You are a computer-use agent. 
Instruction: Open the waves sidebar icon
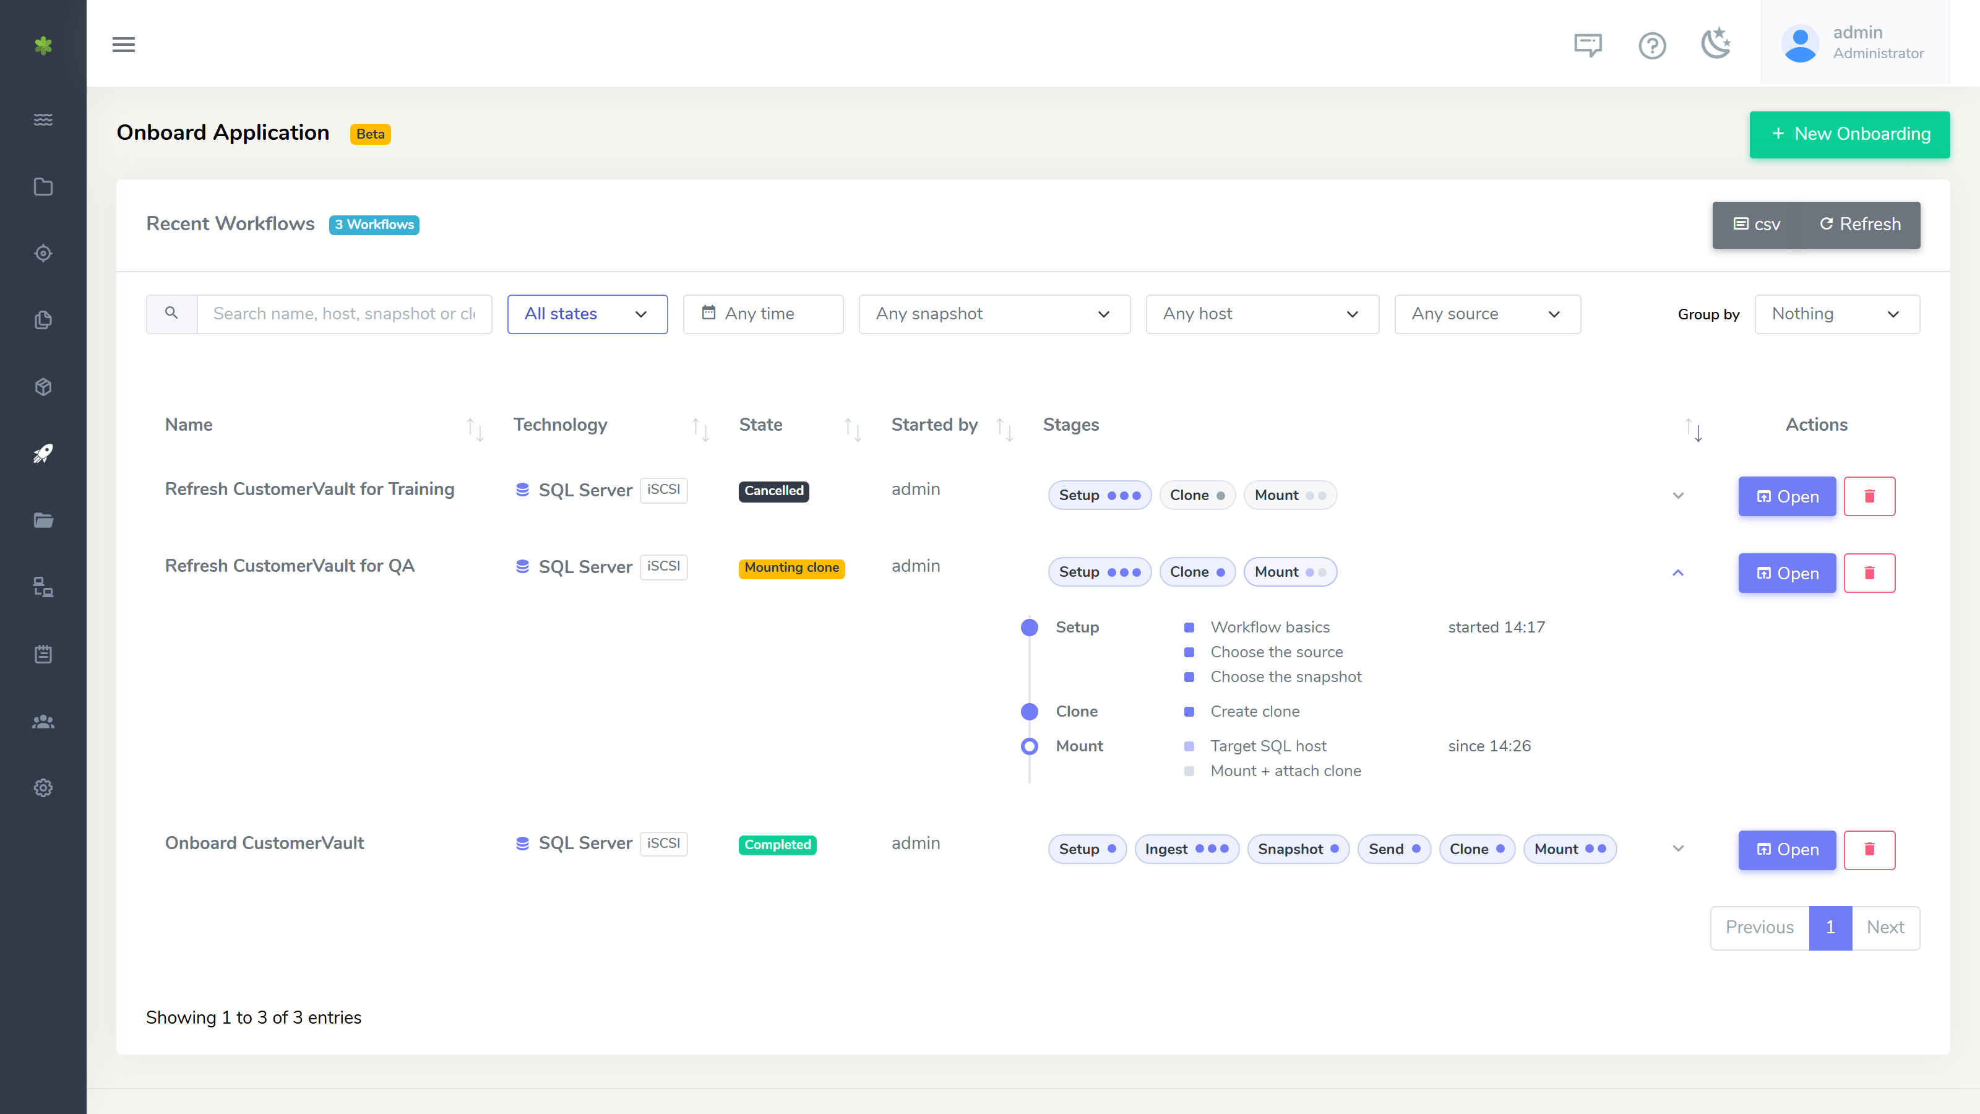pyautogui.click(x=43, y=119)
